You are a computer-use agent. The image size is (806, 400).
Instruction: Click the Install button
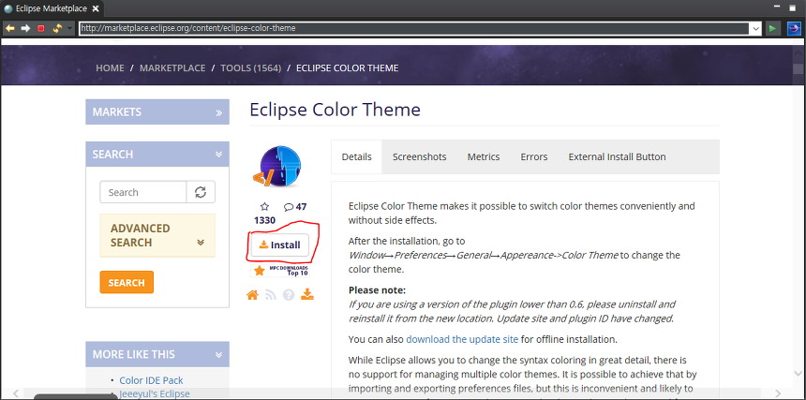(x=279, y=244)
